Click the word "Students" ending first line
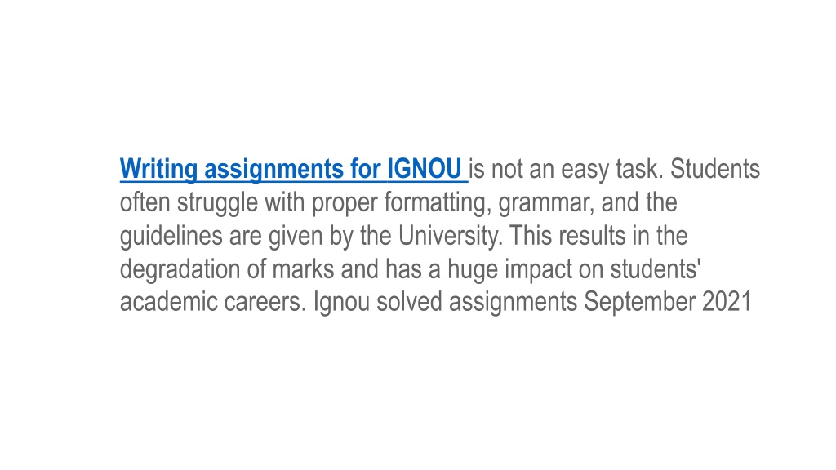This screenshot has width=836, height=470. (x=714, y=169)
